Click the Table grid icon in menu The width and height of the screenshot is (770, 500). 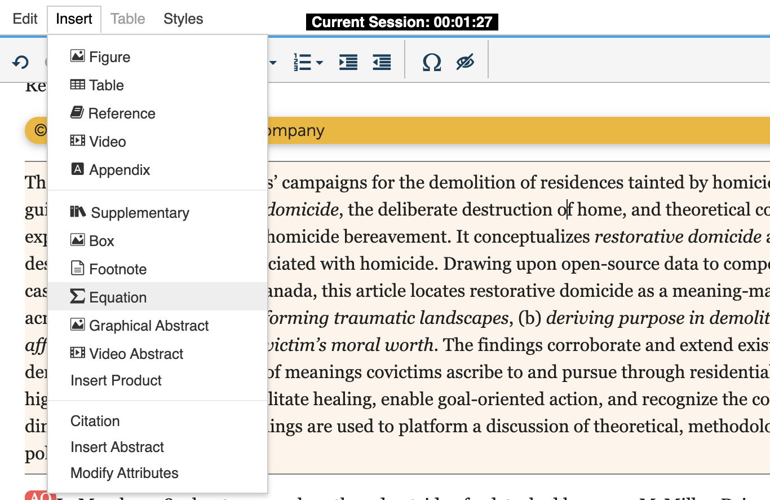tap(77, 85)
